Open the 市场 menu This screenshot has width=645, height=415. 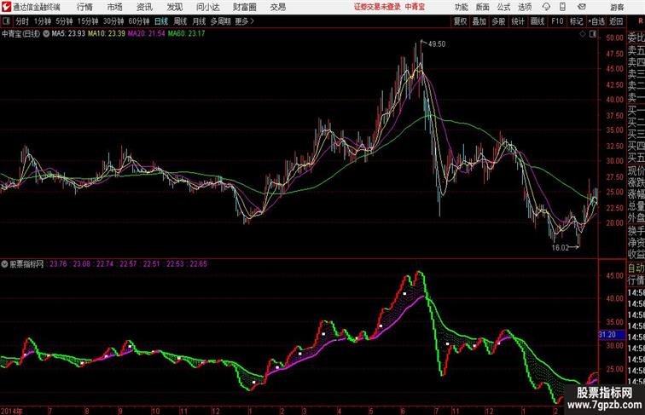tap(115, 7)
